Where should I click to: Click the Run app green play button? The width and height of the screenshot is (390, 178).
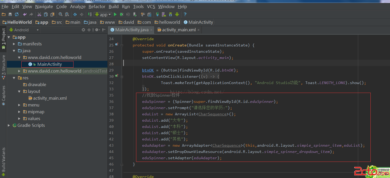click(115, 15)
